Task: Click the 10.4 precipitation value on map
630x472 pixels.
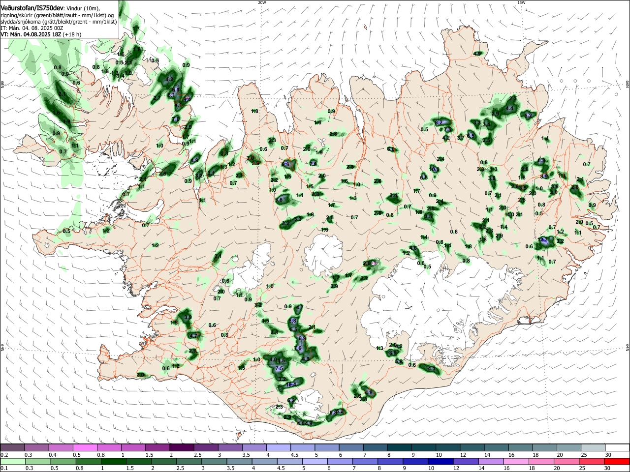Action: (290, 384)
